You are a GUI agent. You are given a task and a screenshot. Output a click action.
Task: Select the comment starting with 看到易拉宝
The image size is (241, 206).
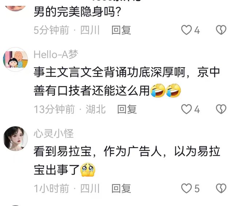click(x=127, y=161)
